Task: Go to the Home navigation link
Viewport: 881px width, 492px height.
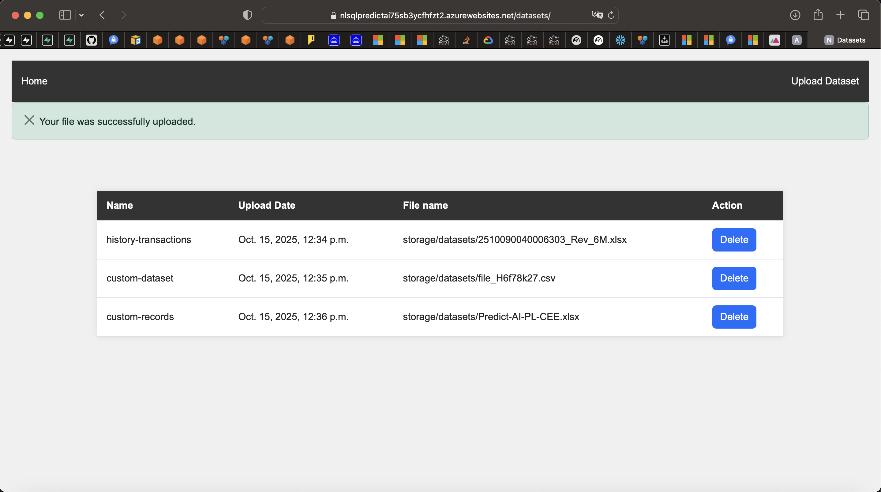Action: point(34,81)
